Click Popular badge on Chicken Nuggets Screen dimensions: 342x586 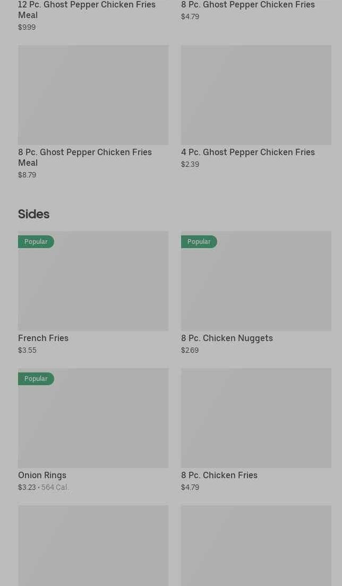(x=199, y=242)
